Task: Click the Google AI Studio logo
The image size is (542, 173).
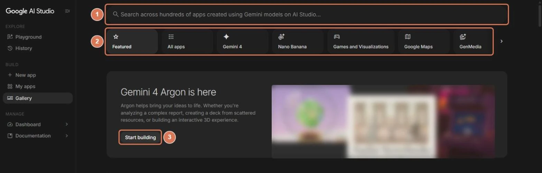Action: [30, 11]
